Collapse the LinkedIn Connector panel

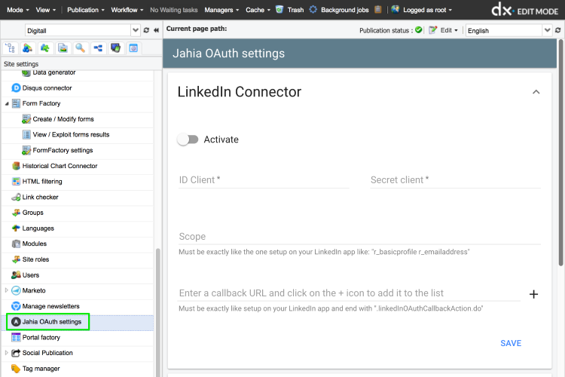tap(536, 92)
